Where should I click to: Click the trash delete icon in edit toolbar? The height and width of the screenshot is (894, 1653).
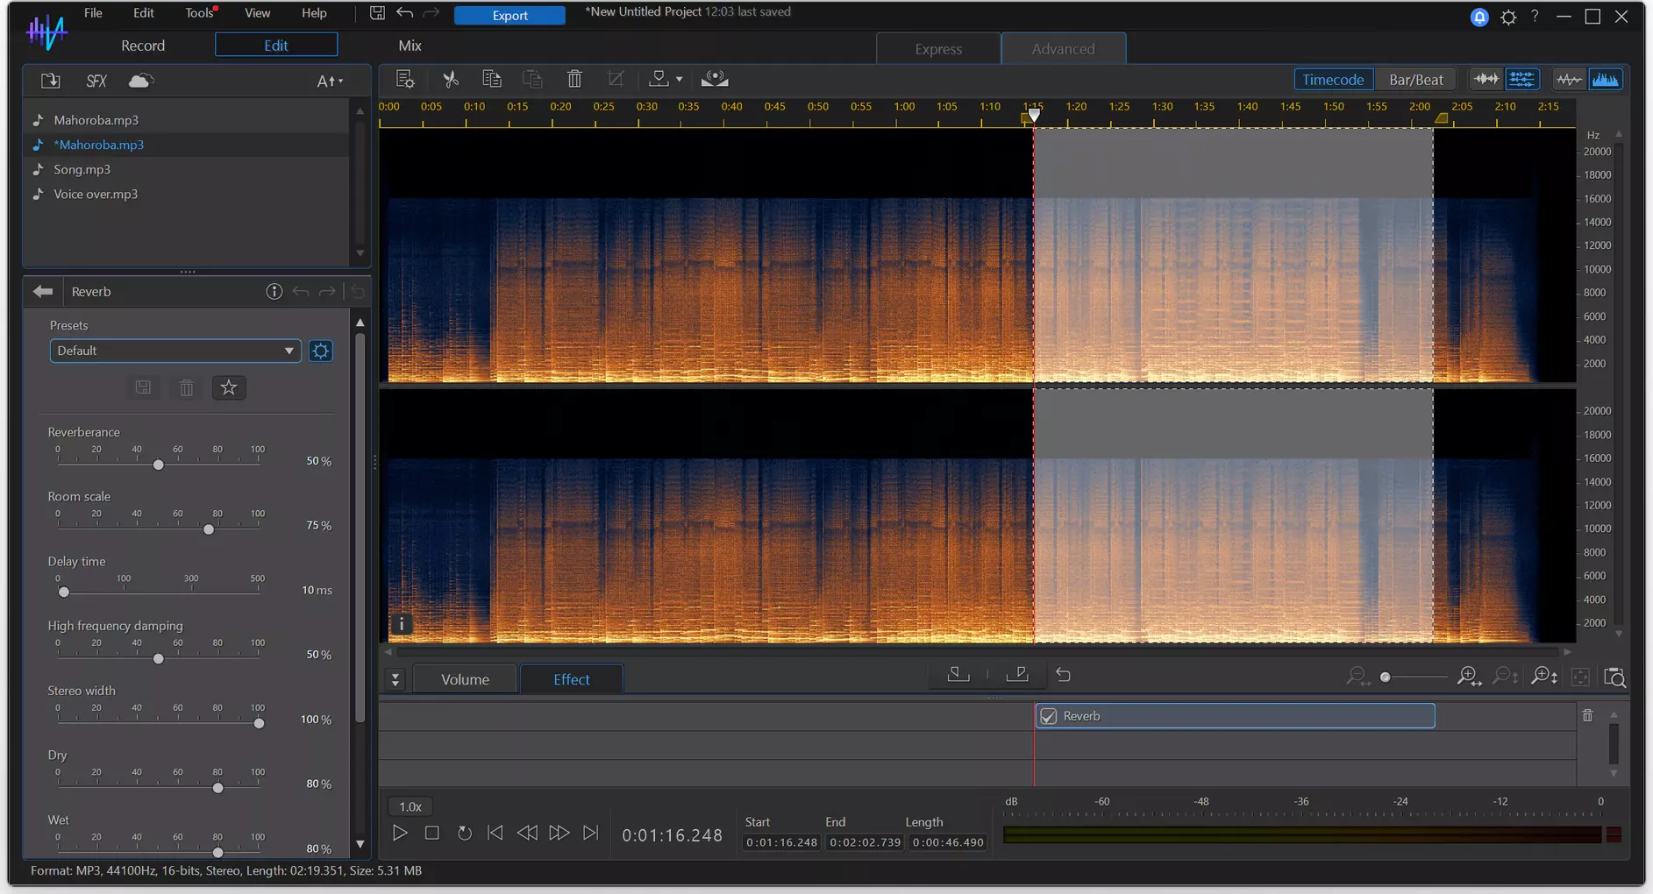point(574,79)
